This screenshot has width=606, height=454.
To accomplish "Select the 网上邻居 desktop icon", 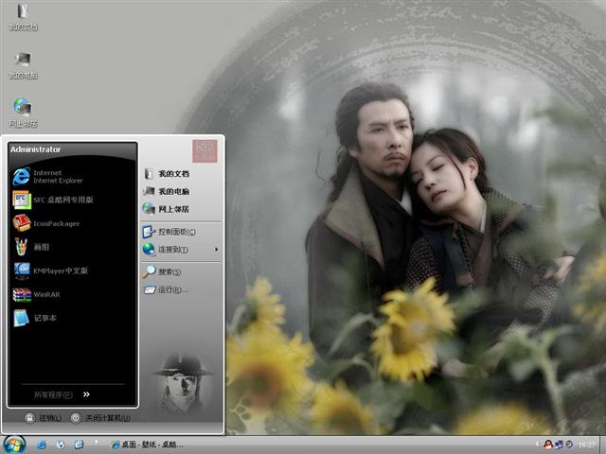I will point(23,110).
